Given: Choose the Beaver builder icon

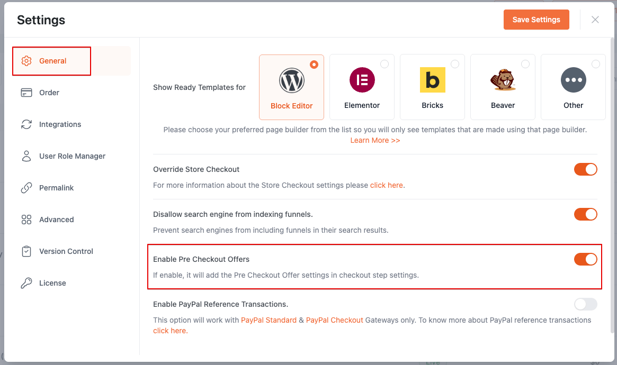Looking at the screenshot, I should pyautogui.click(x=503, y=79).
